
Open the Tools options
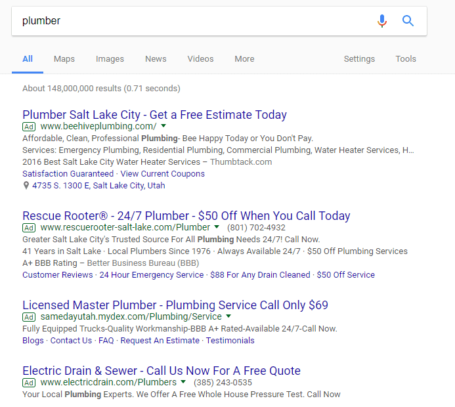[x=406, y=59]
